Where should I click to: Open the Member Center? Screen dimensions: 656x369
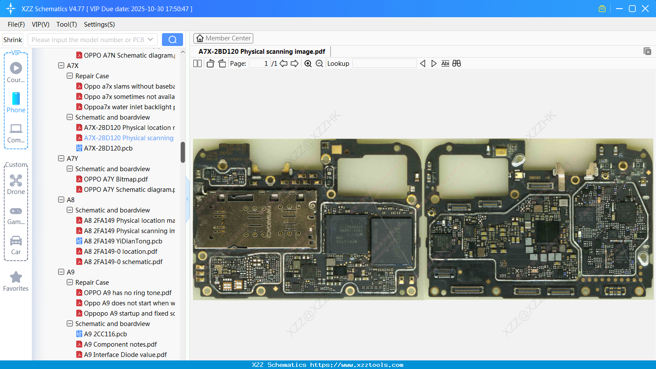point(223,38)
